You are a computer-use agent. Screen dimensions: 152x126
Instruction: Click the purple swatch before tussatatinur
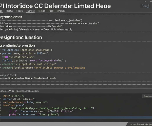7,57
